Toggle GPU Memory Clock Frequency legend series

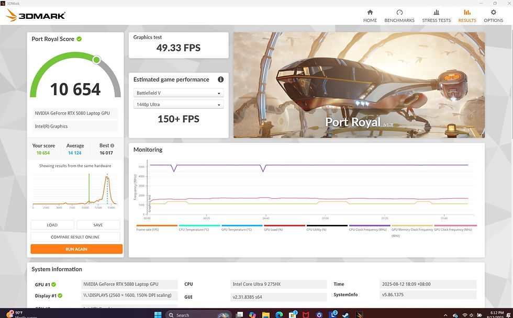point(412,230)
